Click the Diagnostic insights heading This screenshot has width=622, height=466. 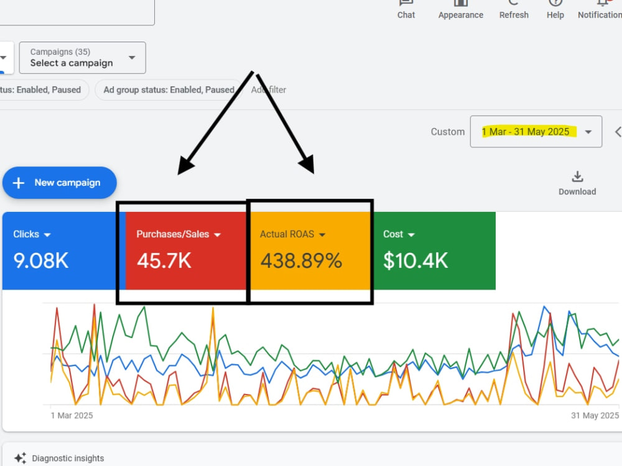click(68, 458)
